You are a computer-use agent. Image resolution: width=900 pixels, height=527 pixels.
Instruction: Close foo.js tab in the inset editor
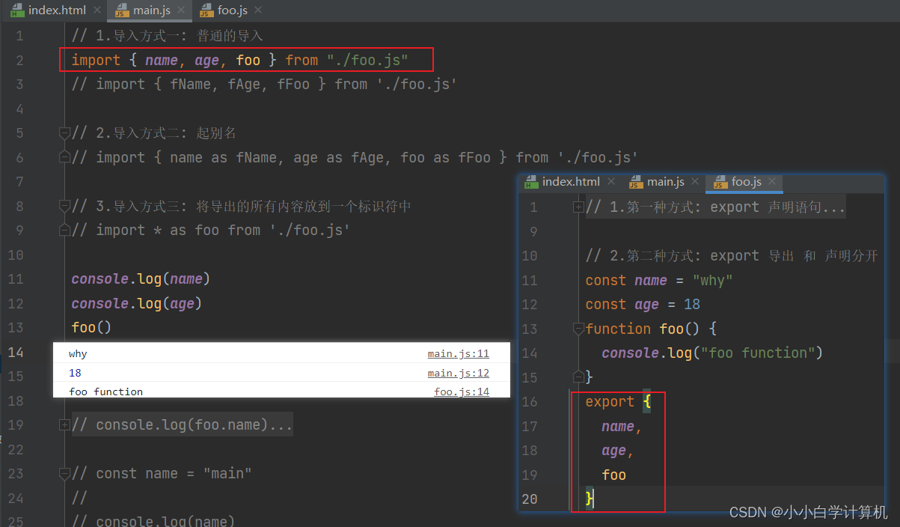point(772,181)
